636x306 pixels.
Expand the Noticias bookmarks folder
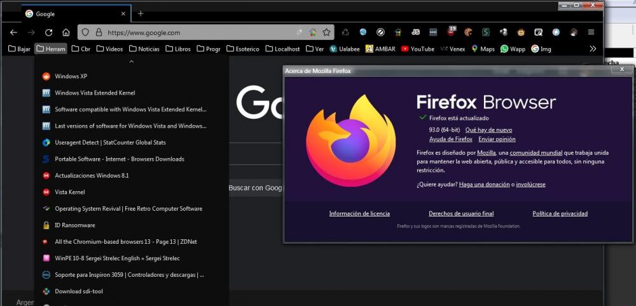point(144,49)
